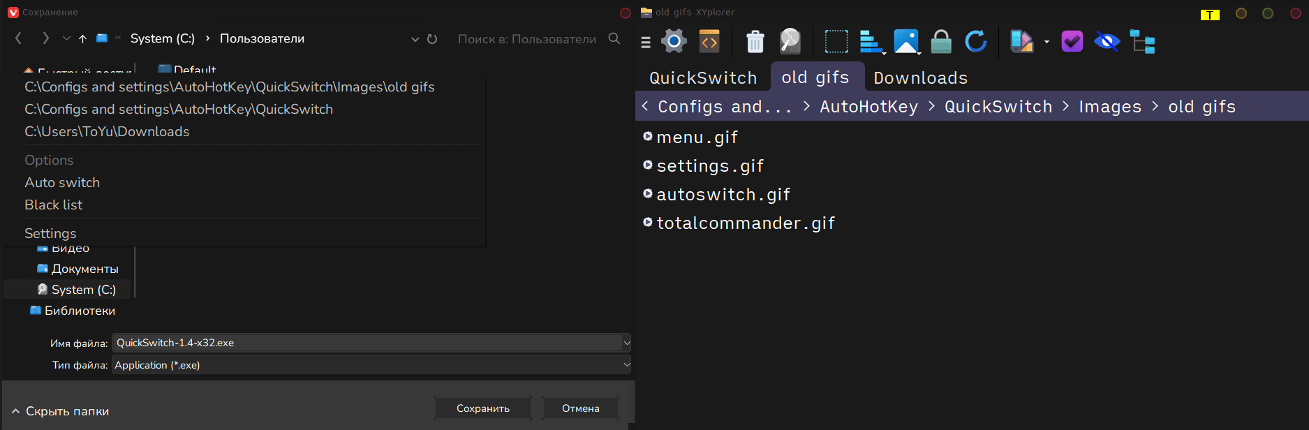Click the dashed selection rectangle icon
The image size is (1309, 430).
pos(836,42)
